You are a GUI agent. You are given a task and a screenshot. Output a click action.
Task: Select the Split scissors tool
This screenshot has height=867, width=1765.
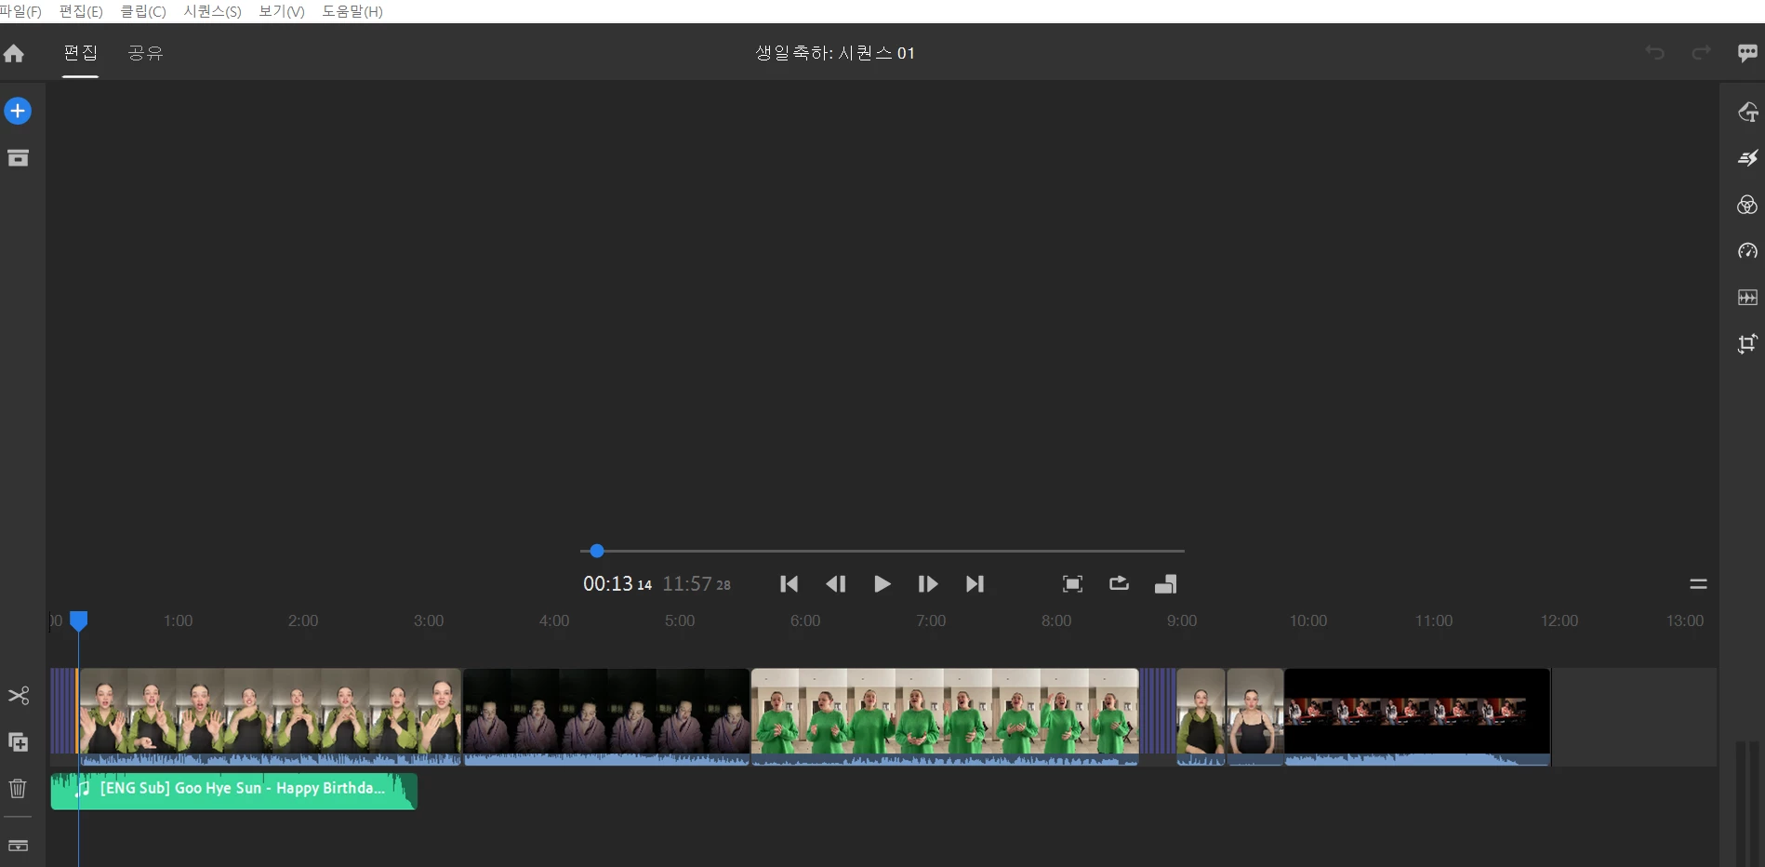click(19, 696)
